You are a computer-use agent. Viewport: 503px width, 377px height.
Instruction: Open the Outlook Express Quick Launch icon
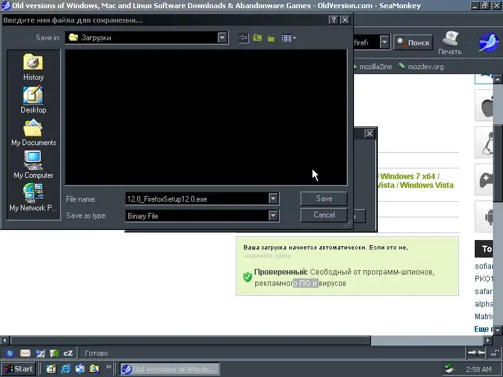pos(80,369)
